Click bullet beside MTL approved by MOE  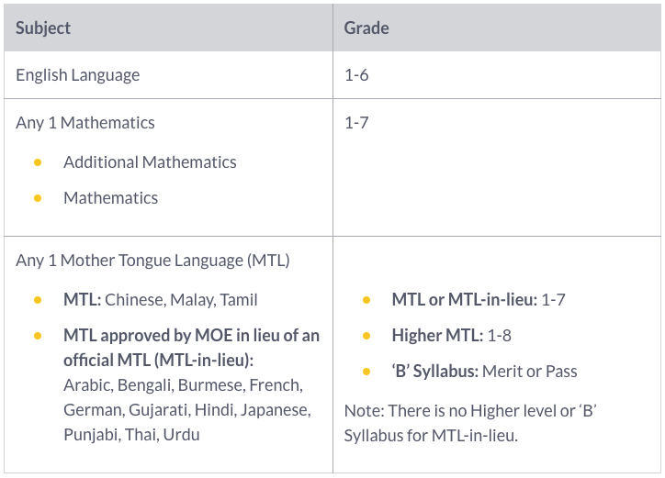(38, 336)
